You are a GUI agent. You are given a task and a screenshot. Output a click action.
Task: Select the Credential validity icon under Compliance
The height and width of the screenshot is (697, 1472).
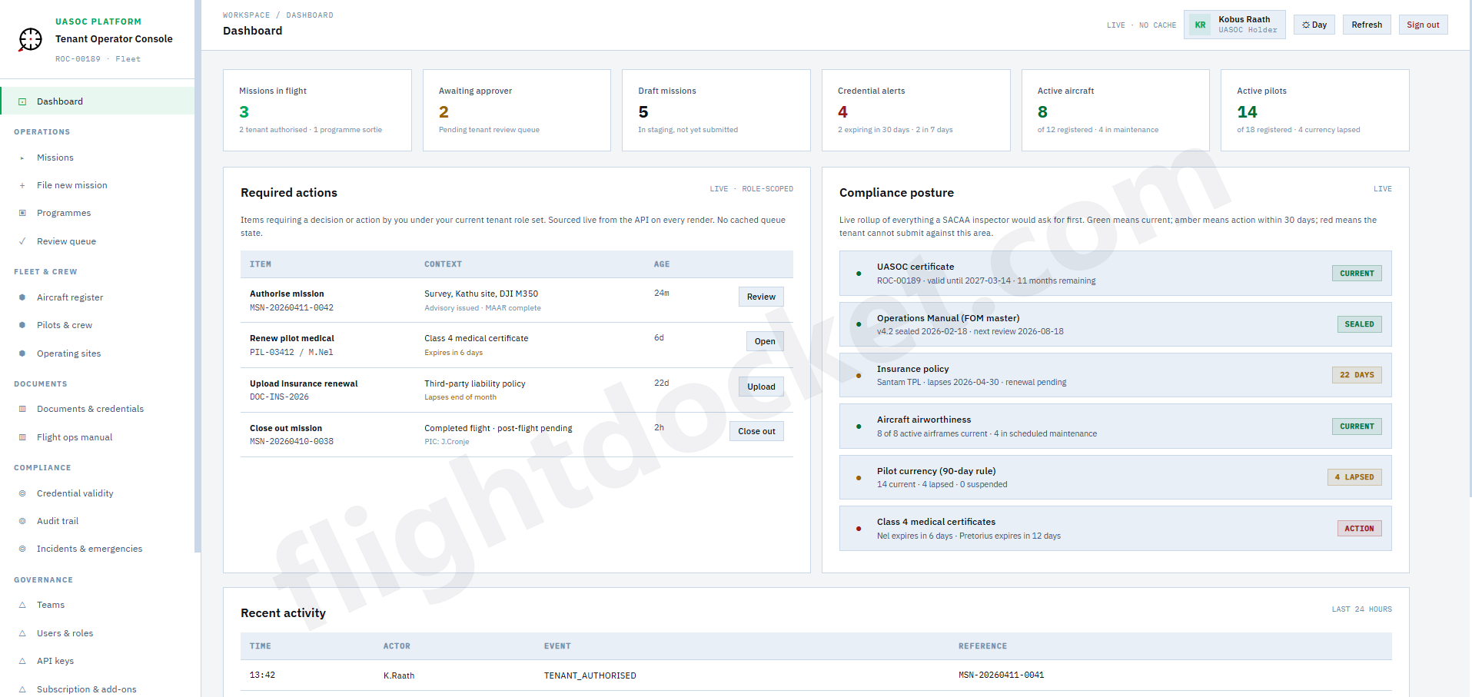click(x=22, y=493)
